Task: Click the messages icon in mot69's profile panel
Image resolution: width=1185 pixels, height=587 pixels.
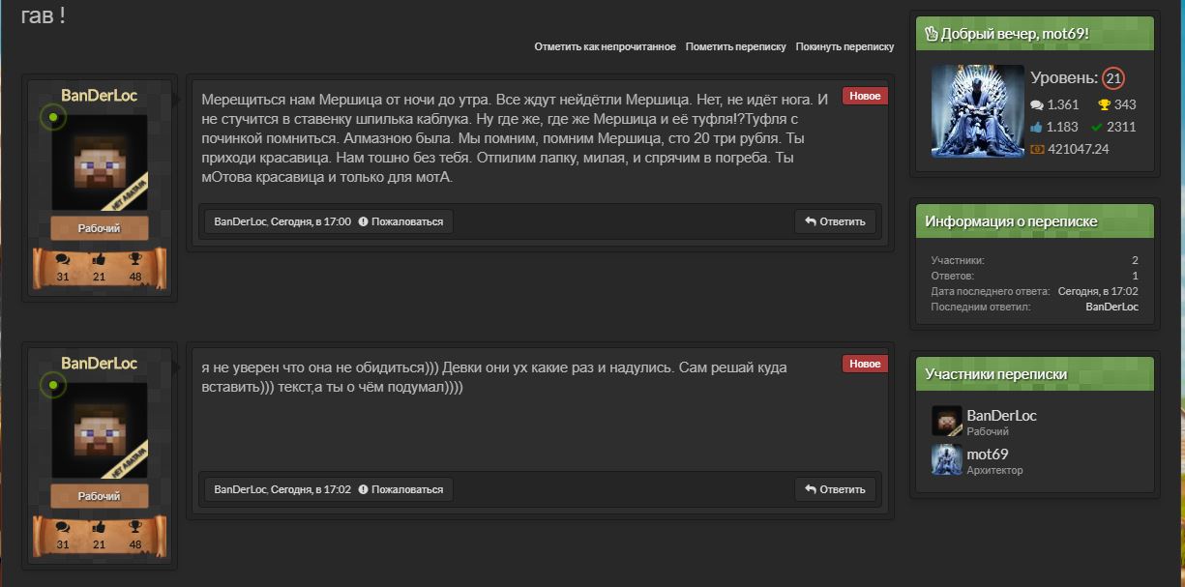Action: [x=1037, y=104]
